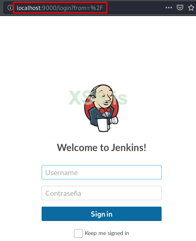Click the blue Sign in button
This screenshot has height=241, width=196.
point(102,214)
